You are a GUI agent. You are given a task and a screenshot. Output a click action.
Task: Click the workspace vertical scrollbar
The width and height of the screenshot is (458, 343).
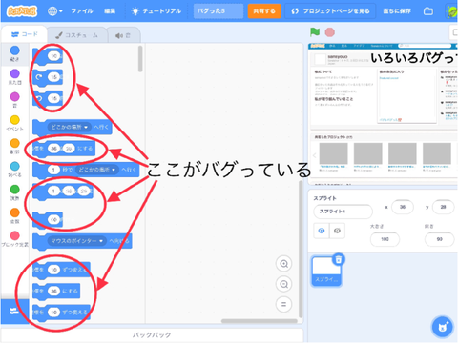(301, 249)
